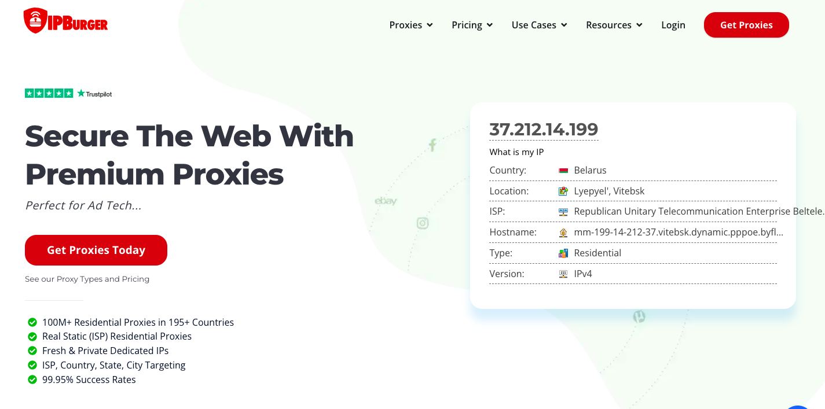825x409 pixels.
Task: Click the map pin icon beside Lyepyel', Vitebsk
Action: [562, 190]
